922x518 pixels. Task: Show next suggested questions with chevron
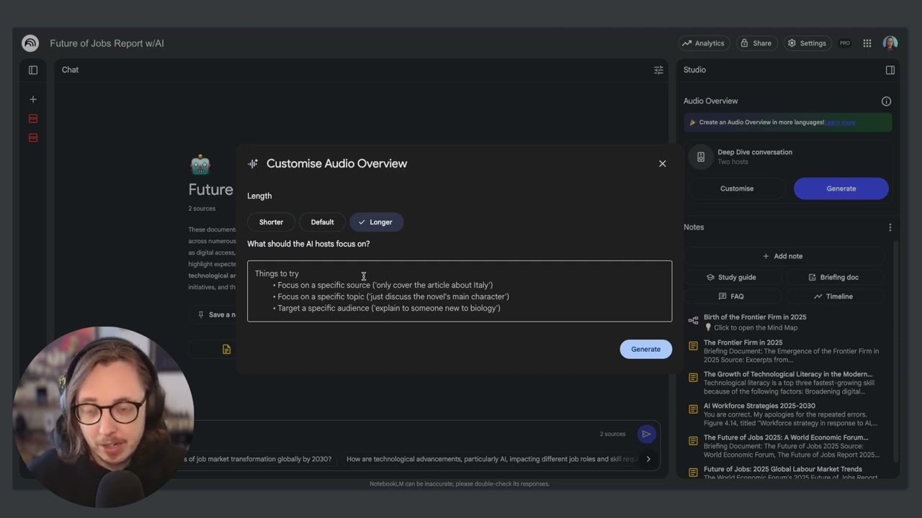click(x=648, y=459)
